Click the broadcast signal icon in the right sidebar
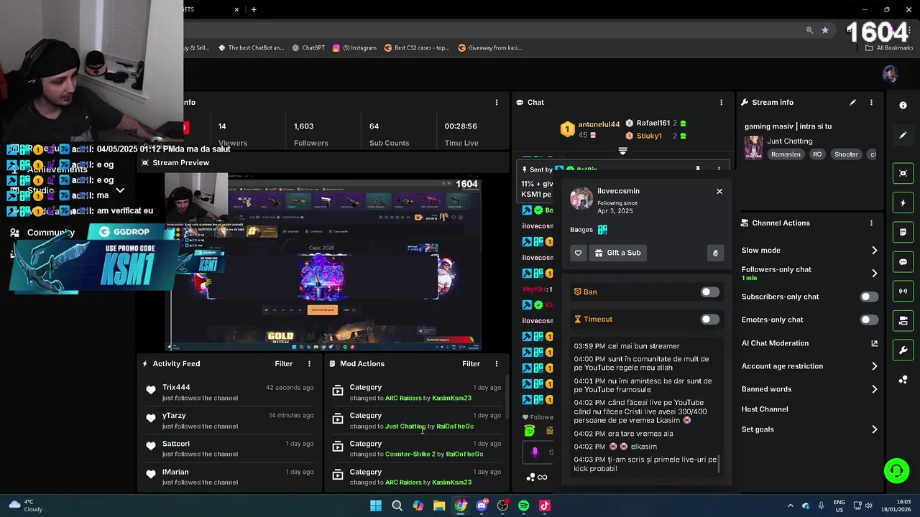The image size is (920, 517). [903, 292]
